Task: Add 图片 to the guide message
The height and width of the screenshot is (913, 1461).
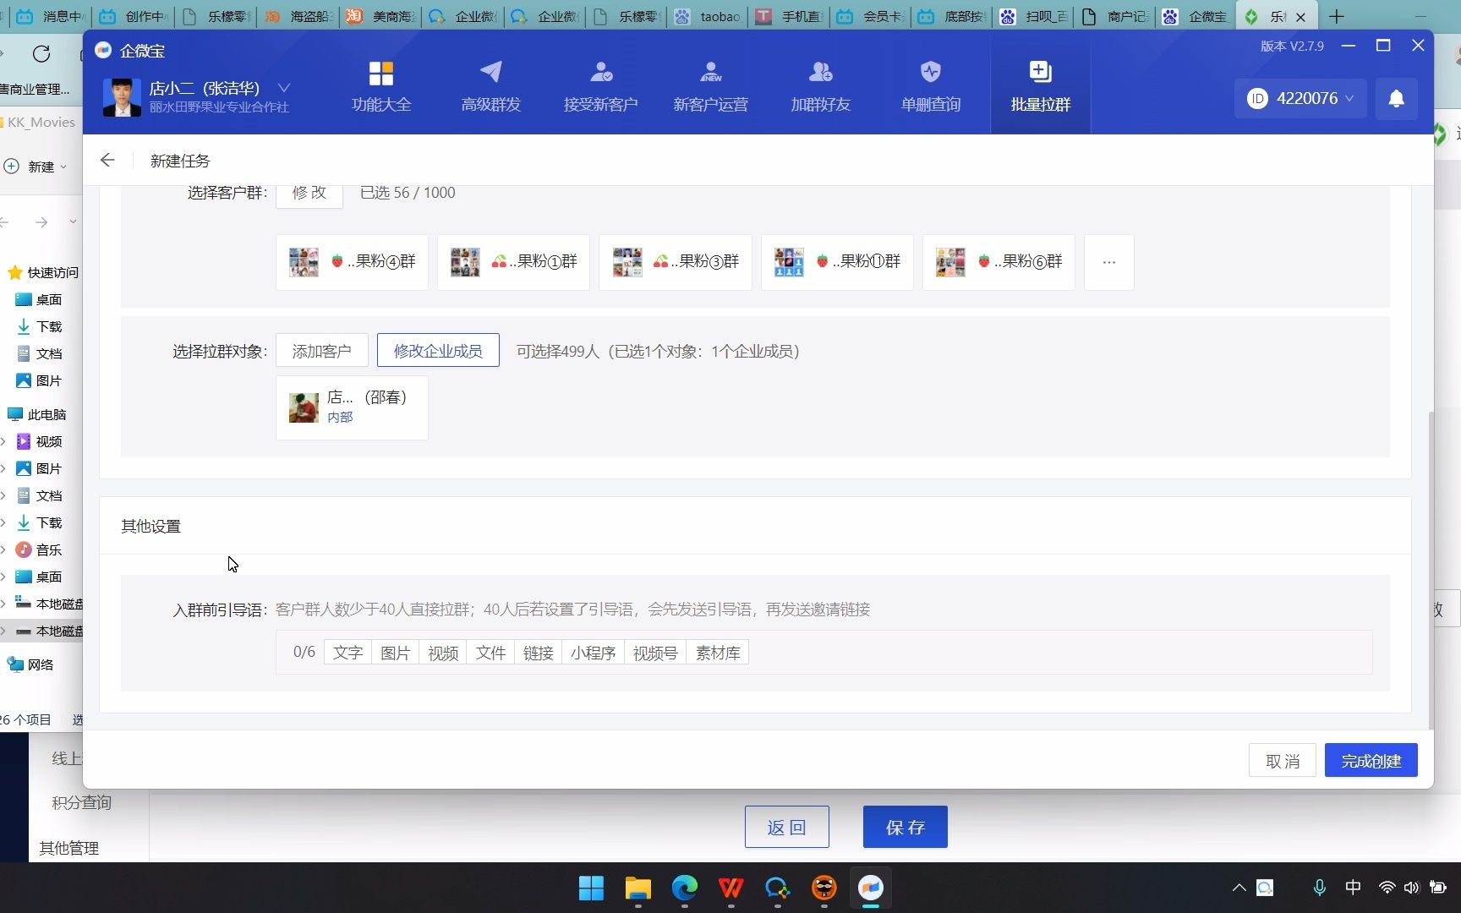Action: [395, 653]
